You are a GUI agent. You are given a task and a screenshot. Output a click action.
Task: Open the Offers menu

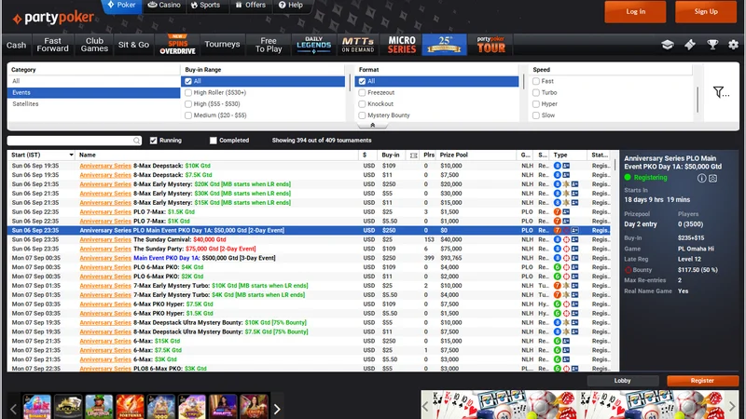[251, 6]
